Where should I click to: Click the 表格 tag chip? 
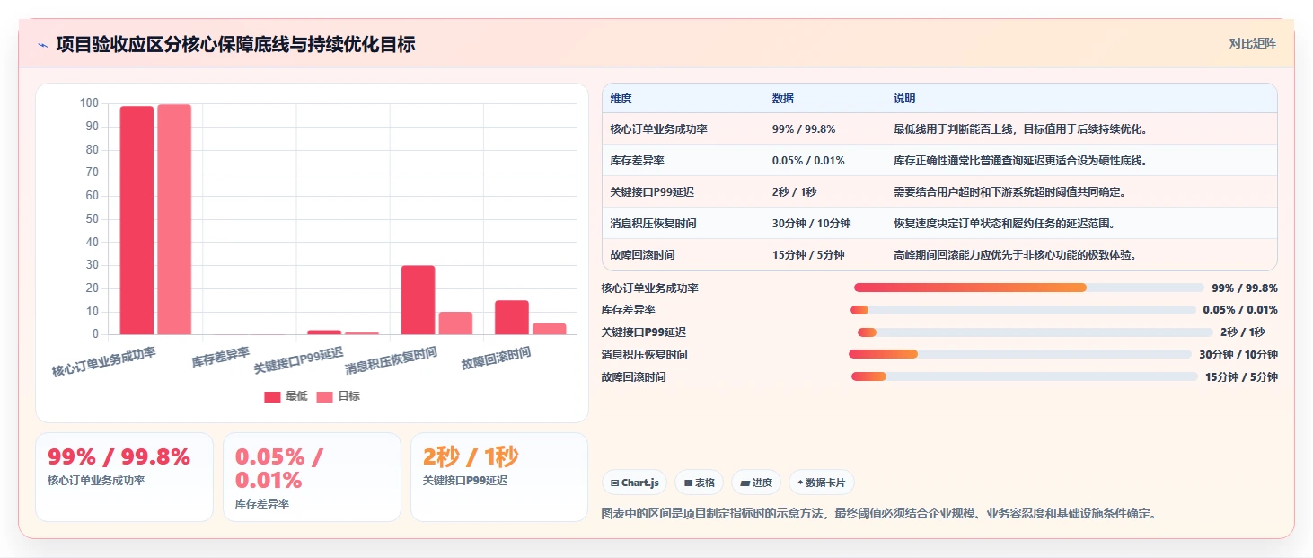coord(699,483)
